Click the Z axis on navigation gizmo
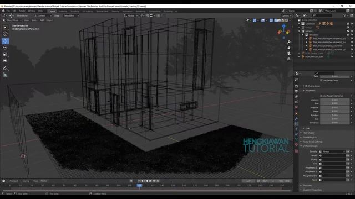 [283, 26]
